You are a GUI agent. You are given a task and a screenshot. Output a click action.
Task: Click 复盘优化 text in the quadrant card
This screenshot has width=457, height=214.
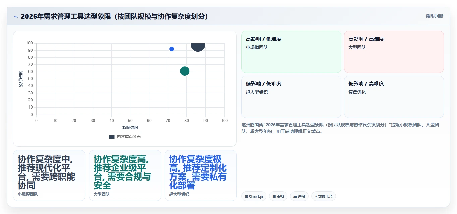coord(357,92)
